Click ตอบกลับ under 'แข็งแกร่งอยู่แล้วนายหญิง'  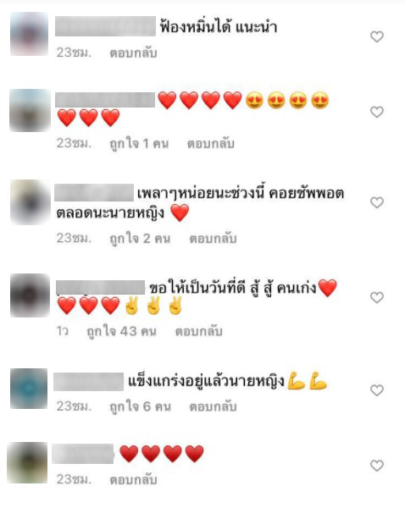[x=213, y=407]
